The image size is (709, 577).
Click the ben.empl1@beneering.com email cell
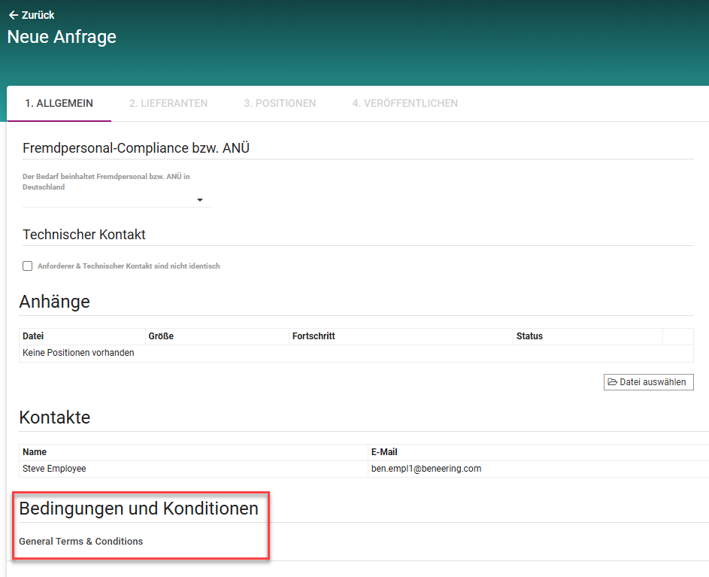[x=426, y=469]
